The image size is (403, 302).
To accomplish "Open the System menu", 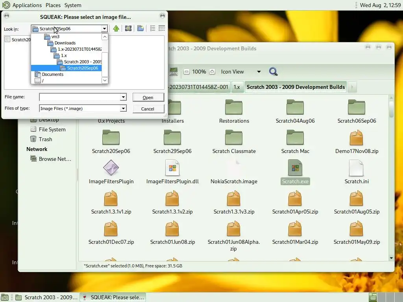I will [73, 5].
